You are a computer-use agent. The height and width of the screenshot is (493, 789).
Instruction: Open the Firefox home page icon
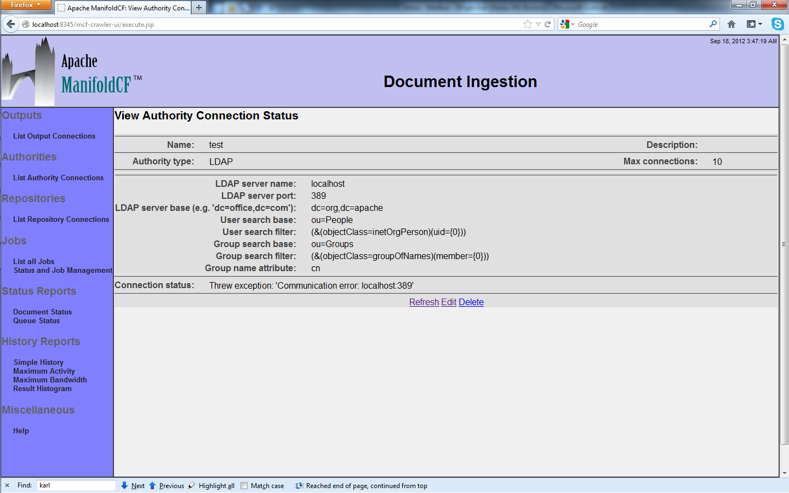(731, 24)
